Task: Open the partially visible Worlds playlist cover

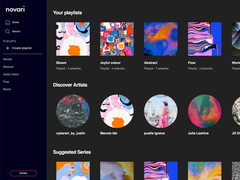Action: [x=236, y=39]
